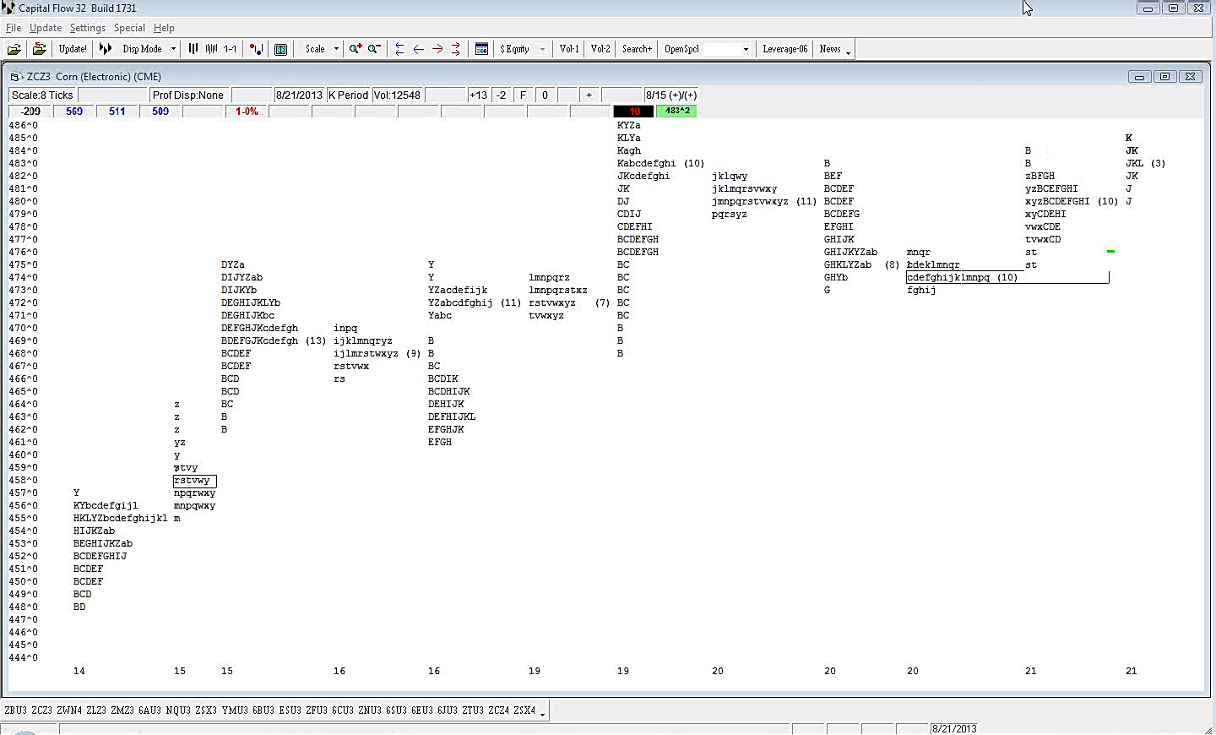
Task: Open the Settings menu
Action: tap(87, 28)
